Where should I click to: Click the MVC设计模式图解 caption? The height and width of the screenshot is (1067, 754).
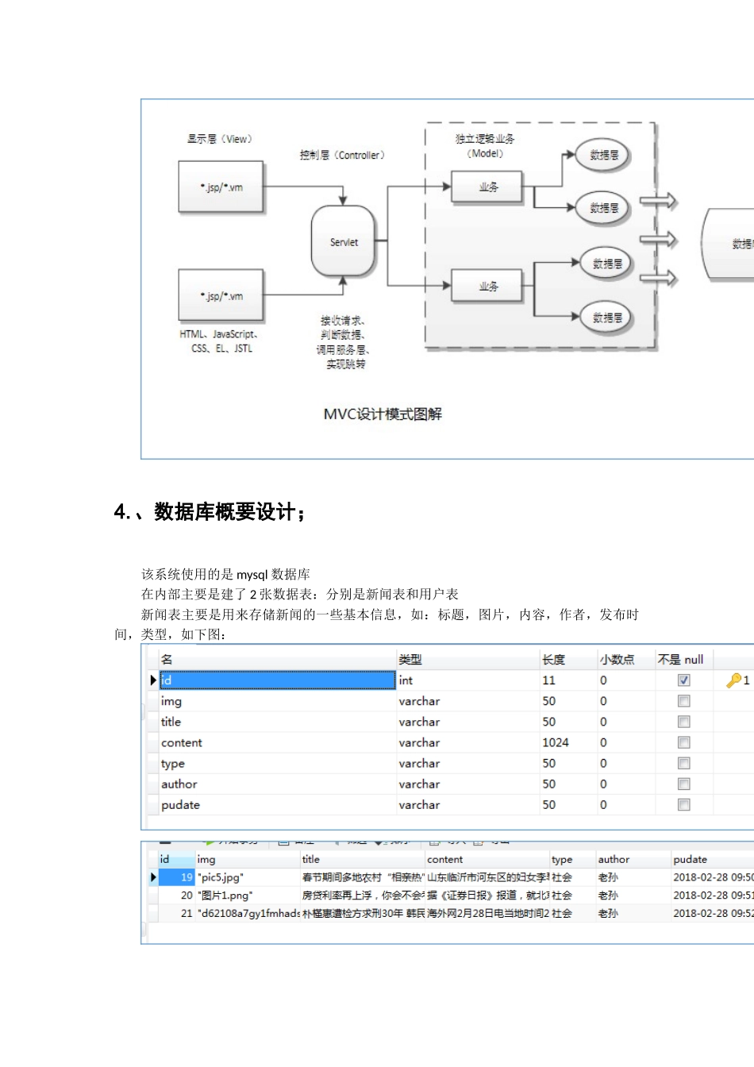[x=383, y=414]
